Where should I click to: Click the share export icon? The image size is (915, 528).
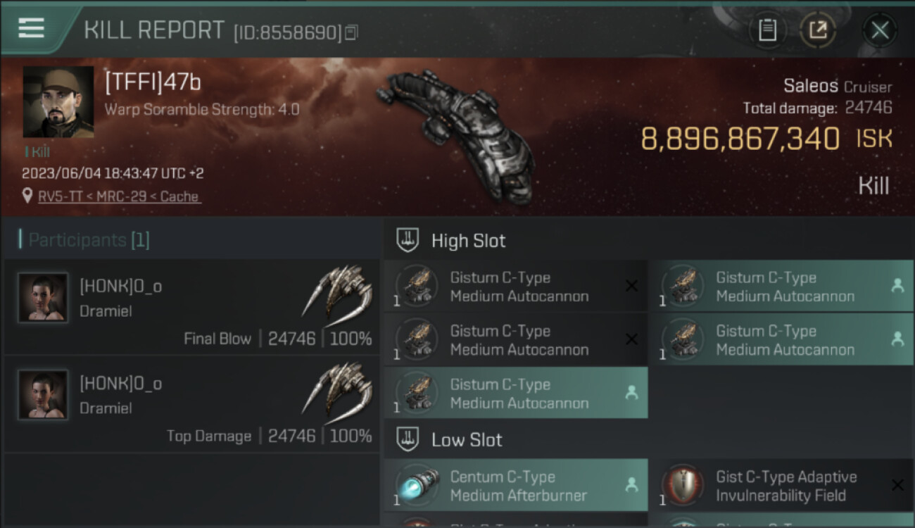[818, 30]
